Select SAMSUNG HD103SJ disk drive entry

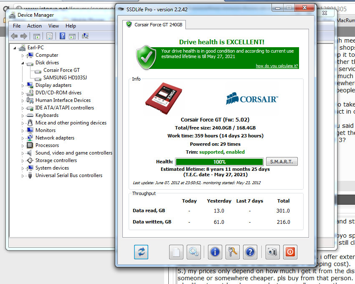[x=65, y=78]
